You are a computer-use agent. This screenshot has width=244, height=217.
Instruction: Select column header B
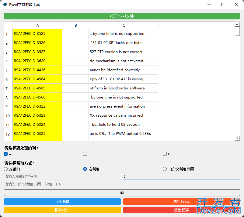click(x=76, y=25)
